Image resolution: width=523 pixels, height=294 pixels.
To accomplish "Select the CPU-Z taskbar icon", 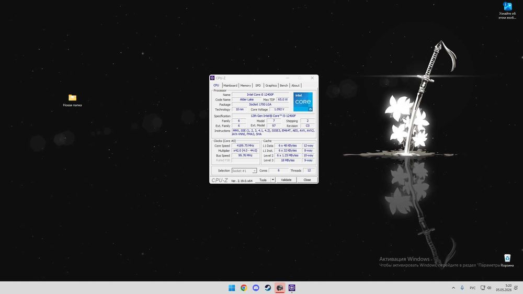I will [292, 288].
